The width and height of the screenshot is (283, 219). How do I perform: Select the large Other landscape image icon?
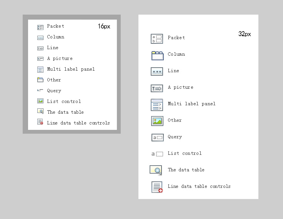pyautogui.click(x=157, y=121)
